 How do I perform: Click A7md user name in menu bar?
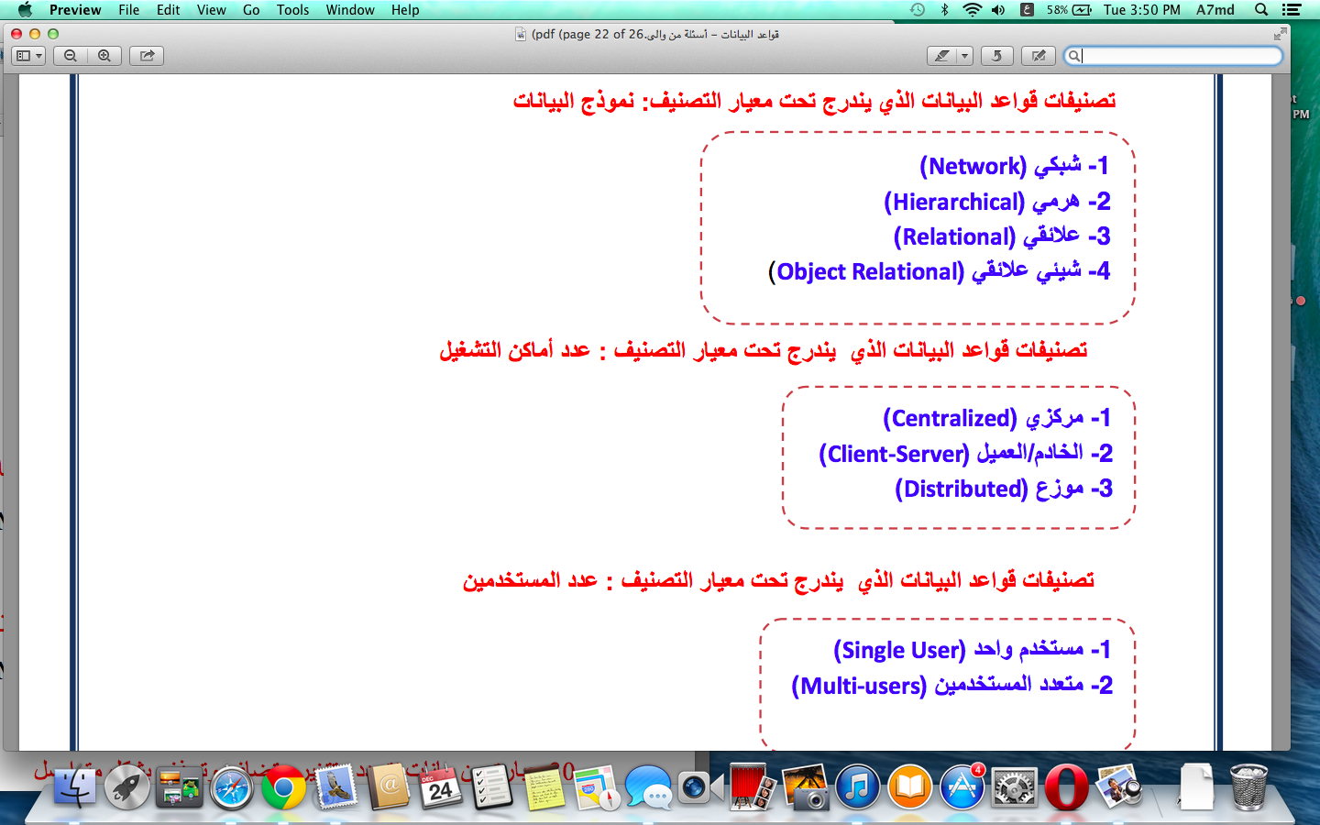tap(1215, 10)
